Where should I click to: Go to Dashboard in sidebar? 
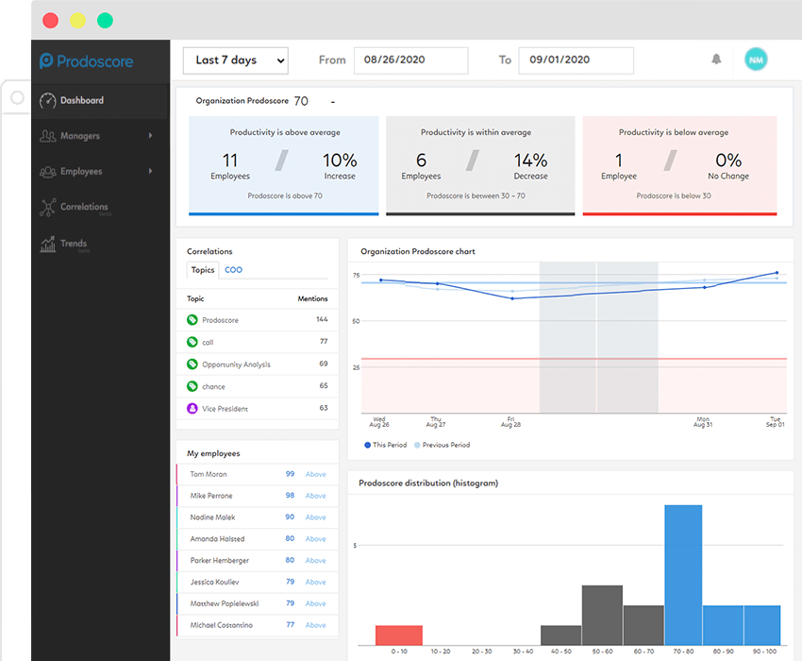(100, 101)
